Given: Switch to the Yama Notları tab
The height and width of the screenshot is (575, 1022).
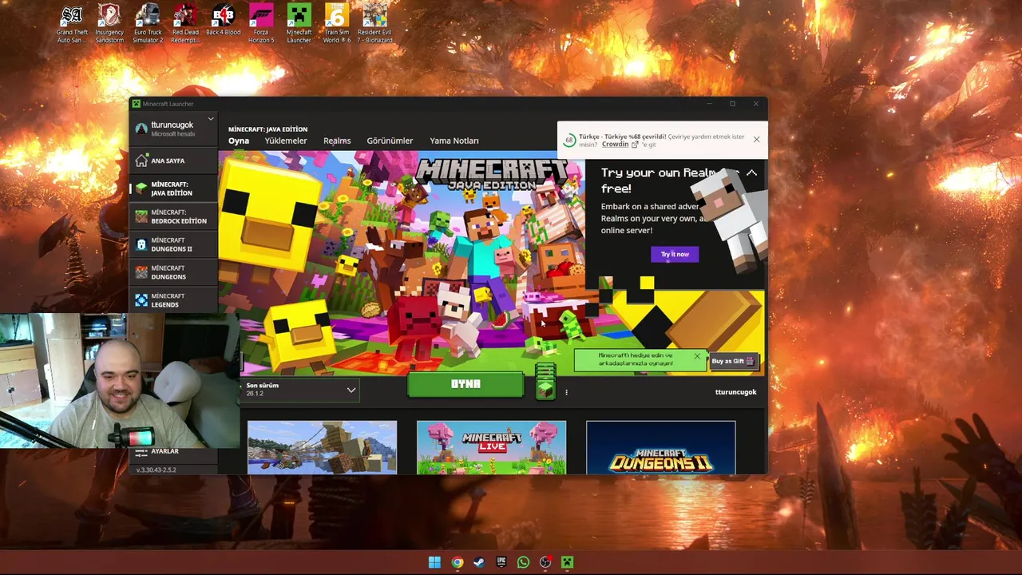Looking at the screenshot, I should pos(454,141).
